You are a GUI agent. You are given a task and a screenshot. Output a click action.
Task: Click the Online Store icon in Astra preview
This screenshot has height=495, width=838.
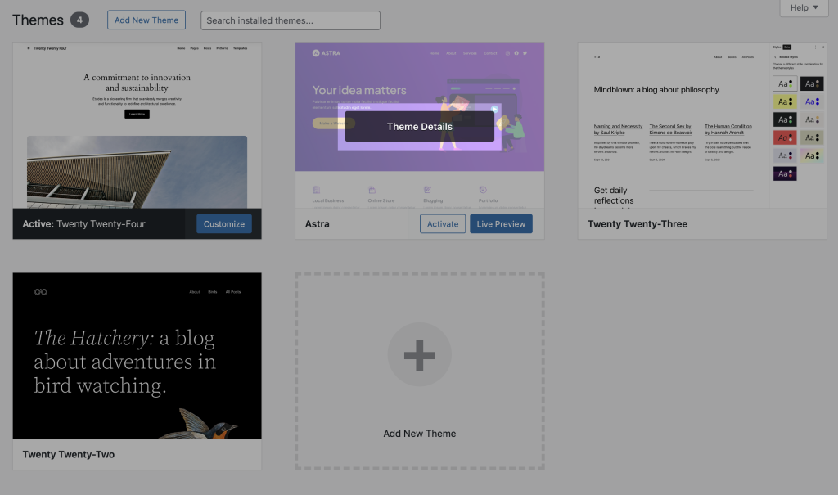tap(372, 190)
